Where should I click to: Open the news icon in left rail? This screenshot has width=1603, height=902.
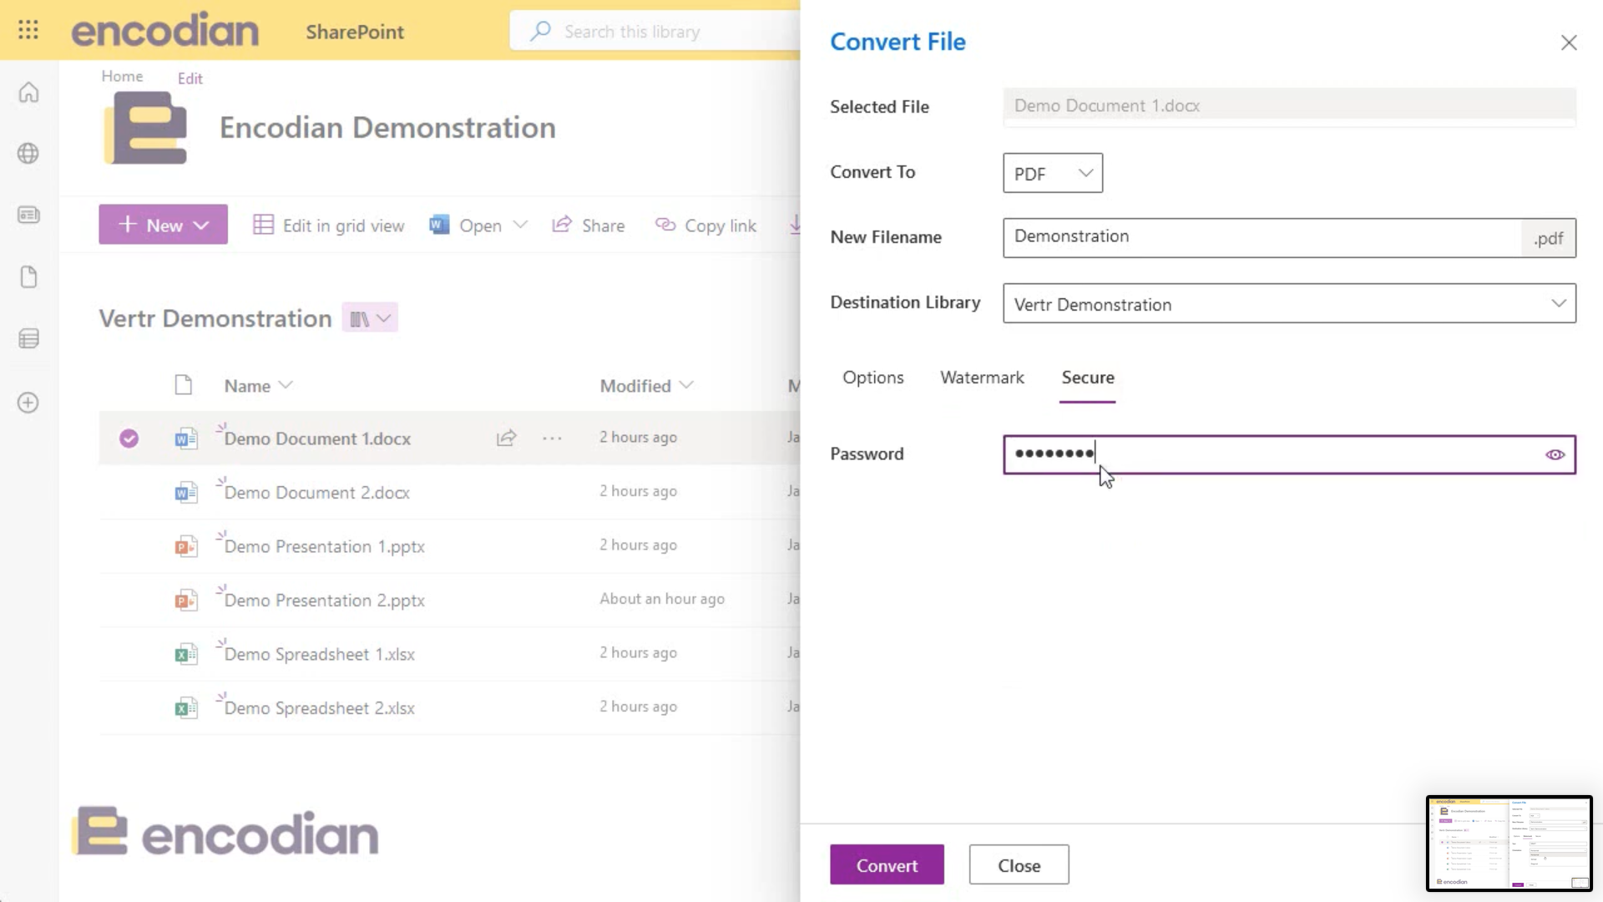click(x=28, y=215)
